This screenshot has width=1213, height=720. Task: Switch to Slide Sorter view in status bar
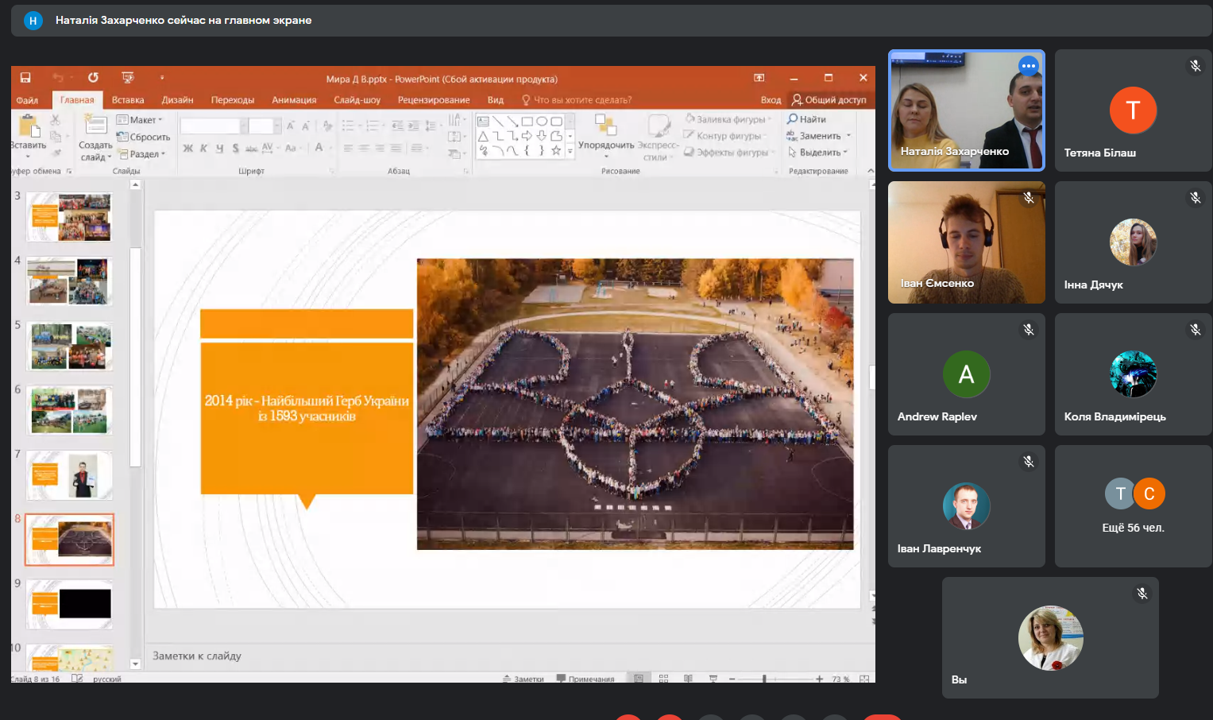coord(663,679)
